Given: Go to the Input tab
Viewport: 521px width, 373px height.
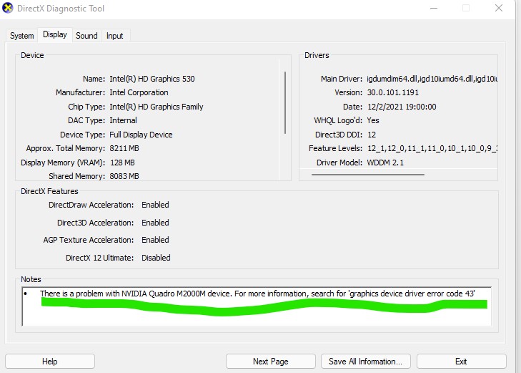Looking at the screenshot, I should coord(114,36).
